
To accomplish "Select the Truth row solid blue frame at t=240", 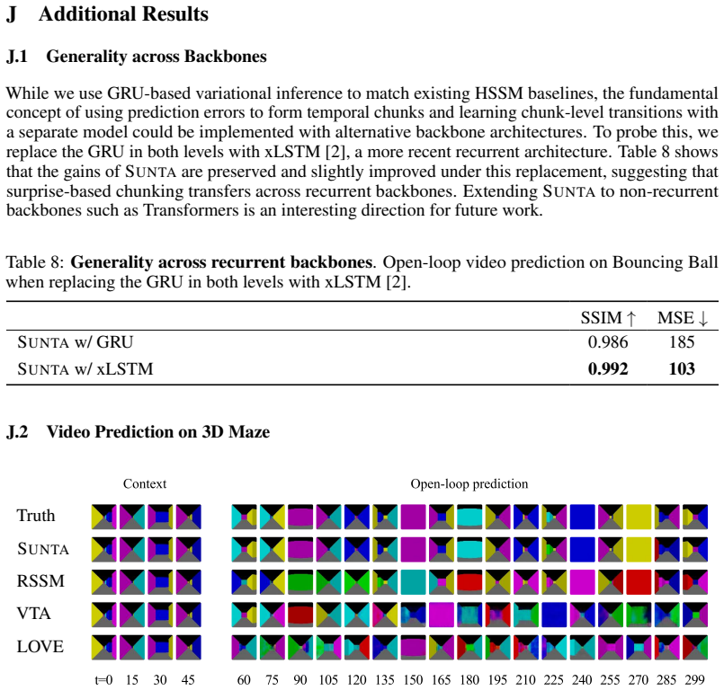I will click(x=582, y=517).
